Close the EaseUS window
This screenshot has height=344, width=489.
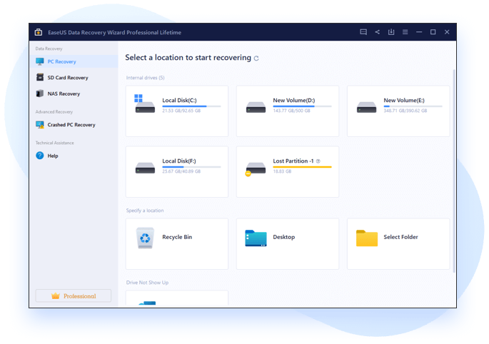pos(447,32)
